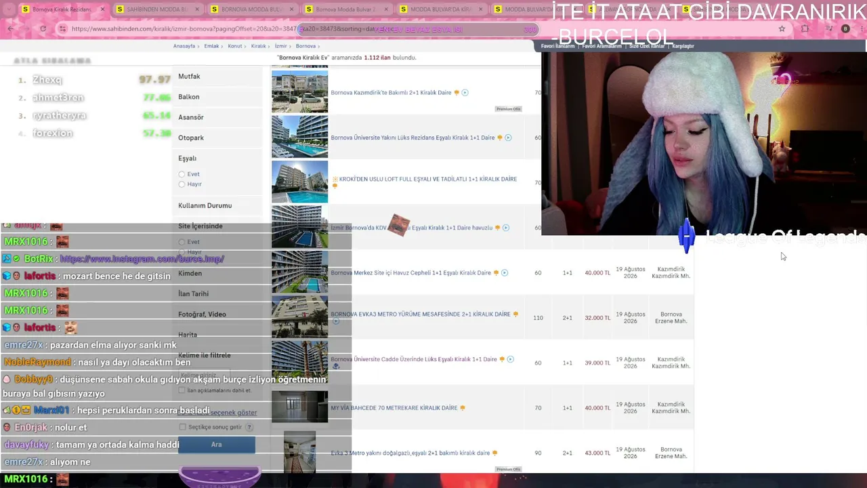Open thumbnail of Bornova Kazımdirik'te Bakımlı listing
867x488 pixels.
(x=299, y=91)
